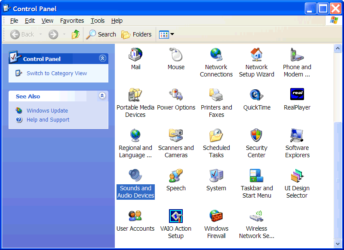The image size is (344, 250).
Task: Open QuickTime settings
Action: (256, 95)
